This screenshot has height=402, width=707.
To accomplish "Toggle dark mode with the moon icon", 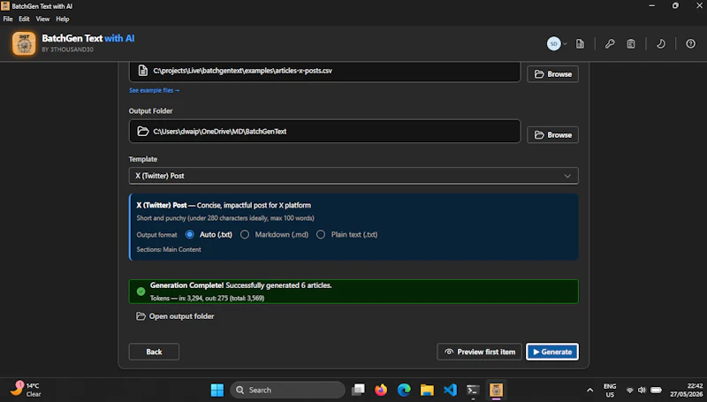I will tap(660, 43).
